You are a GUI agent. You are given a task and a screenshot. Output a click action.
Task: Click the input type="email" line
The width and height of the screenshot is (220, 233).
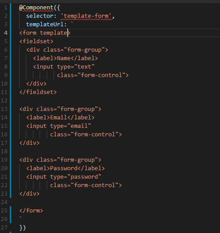pyautogui.click(x=58, y=126)
